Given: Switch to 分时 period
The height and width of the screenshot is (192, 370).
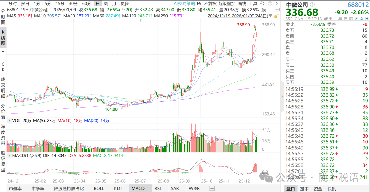Looking at the screenshot, I should tap(13, 3).
